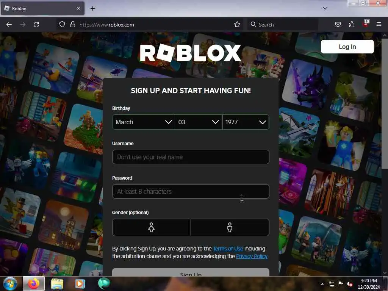Click the Username input field
The width and height of the screenshot is (388, 291).
click(x=191, y=157)
